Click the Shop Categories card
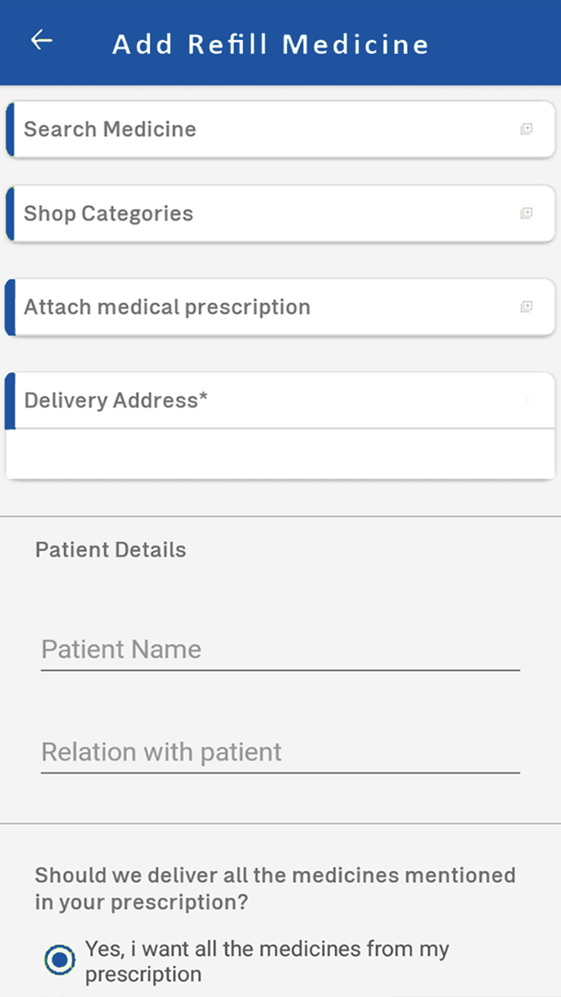561x997 pixels. click(280, 214)
